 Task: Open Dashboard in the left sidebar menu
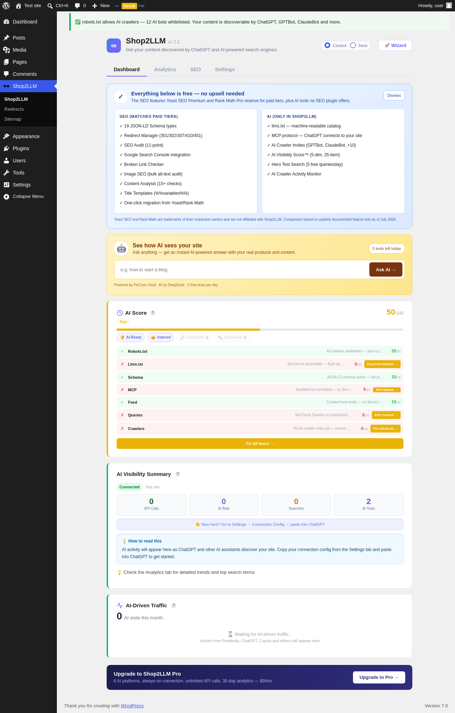coord(28,22)
